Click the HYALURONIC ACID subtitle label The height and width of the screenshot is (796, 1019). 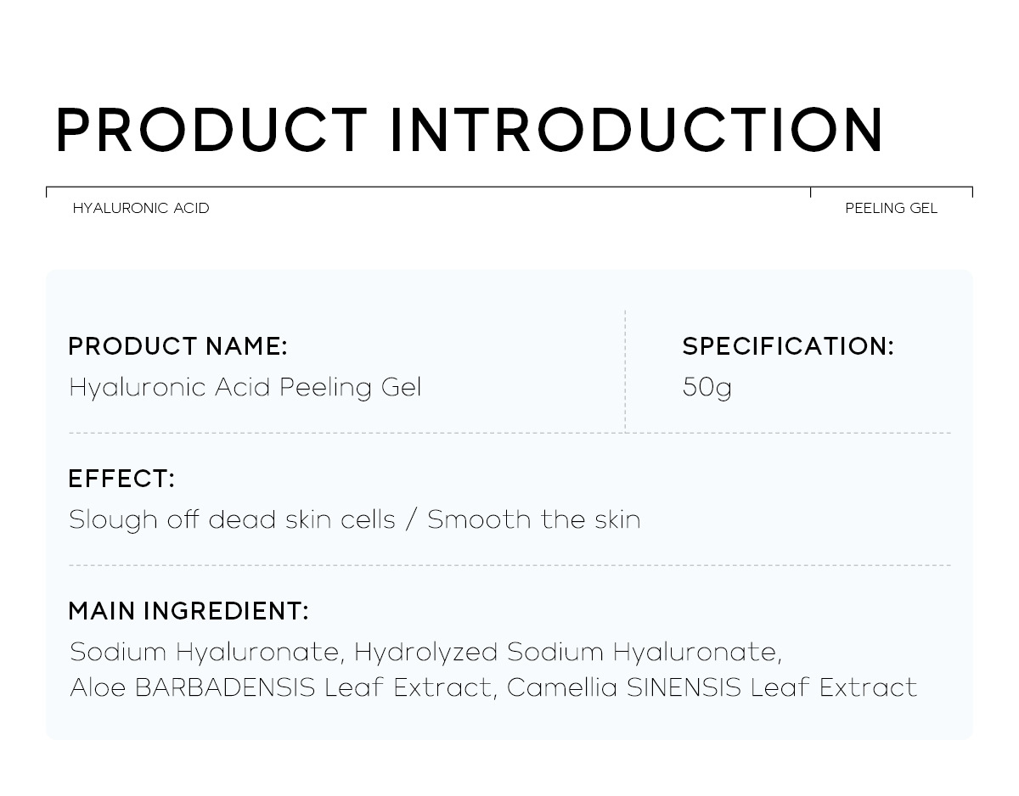(141, 209)
